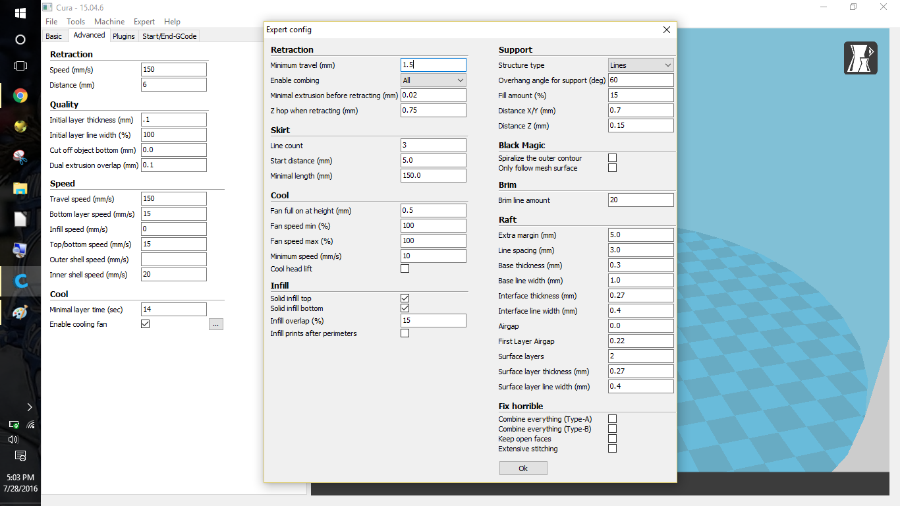Click the Cura icon in the taskbar
The width and height of the screenshot is (900, 506).
(20, 281)
